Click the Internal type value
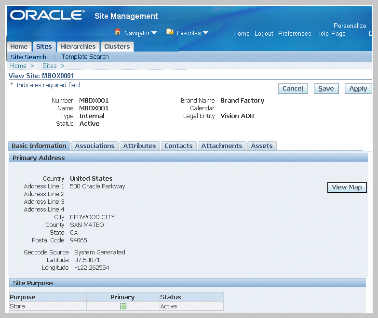The width and height of the screenshot is (378, 318). pyautogui.click(x=92, y=116)
